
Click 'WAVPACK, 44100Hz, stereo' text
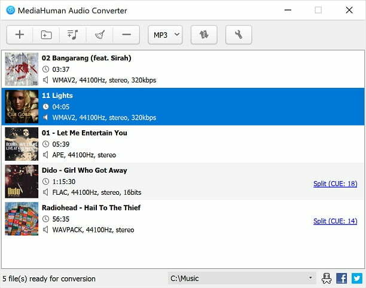pyautogui.click(x=93, y=230)
